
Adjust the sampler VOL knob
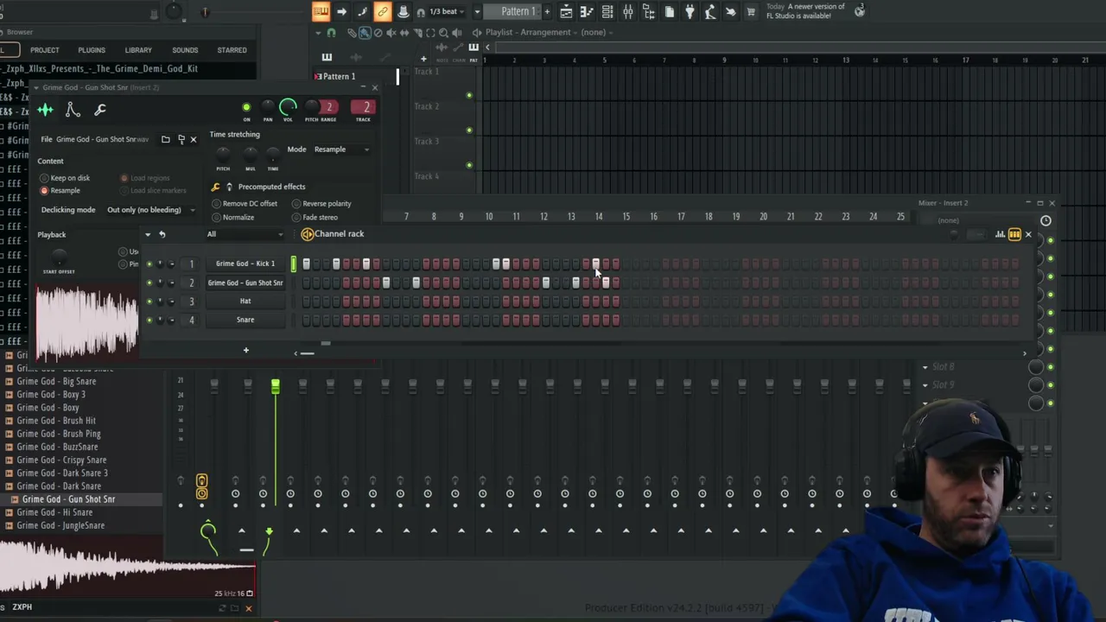[x=288, y=107]
